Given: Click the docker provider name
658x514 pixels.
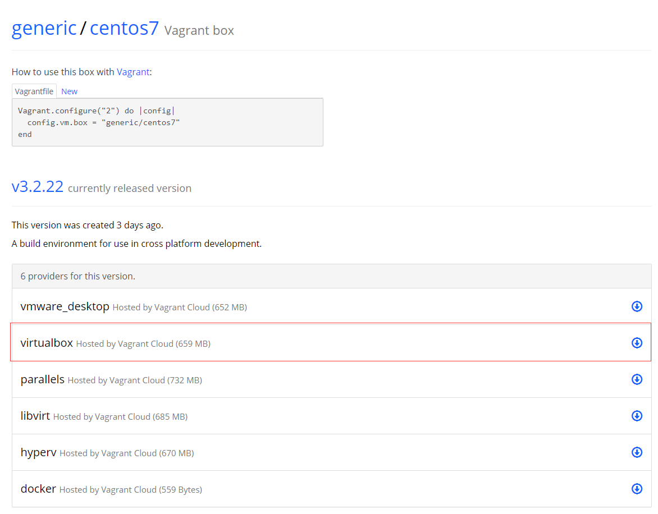Looking at the screenshot, I should pos(38,489).
